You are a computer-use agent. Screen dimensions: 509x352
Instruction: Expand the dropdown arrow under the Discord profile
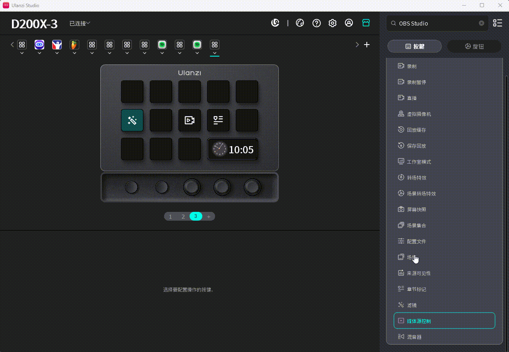click(x=39, y=52)
